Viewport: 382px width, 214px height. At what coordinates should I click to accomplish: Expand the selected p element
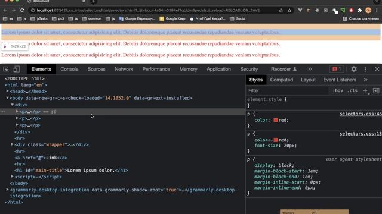(17, 112)
